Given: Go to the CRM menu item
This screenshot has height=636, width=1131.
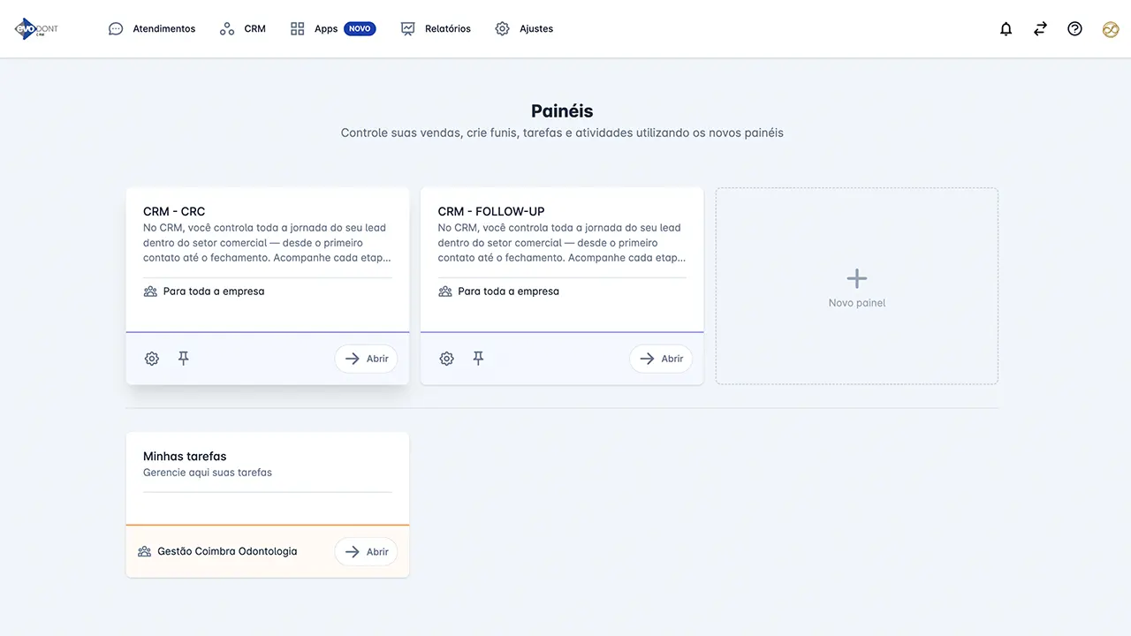Looking at the screenshot, I should tap(243, 29).
